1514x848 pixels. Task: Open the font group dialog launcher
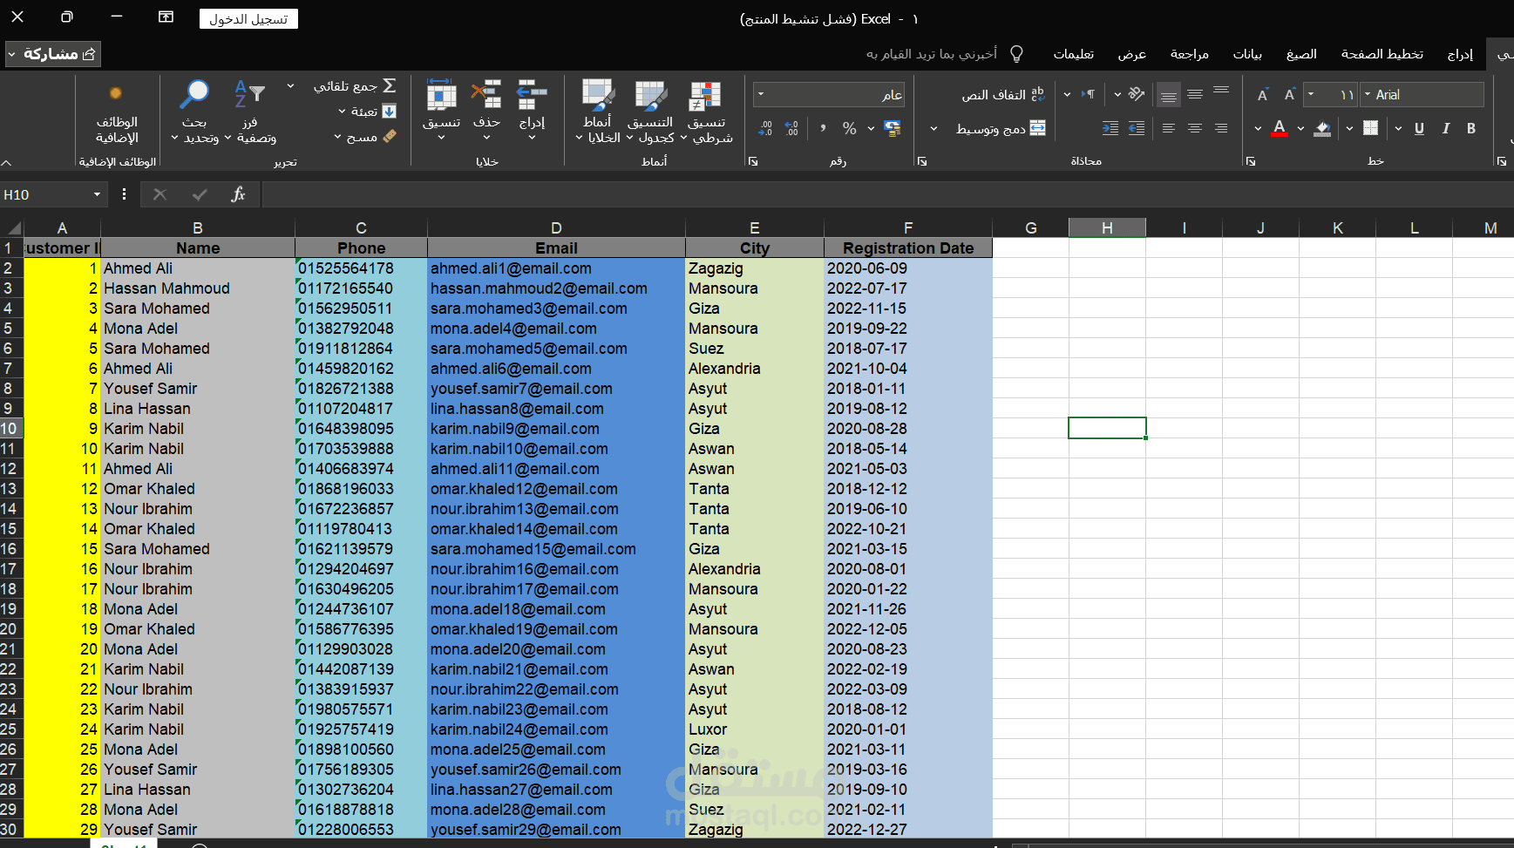coord(1251,161)
